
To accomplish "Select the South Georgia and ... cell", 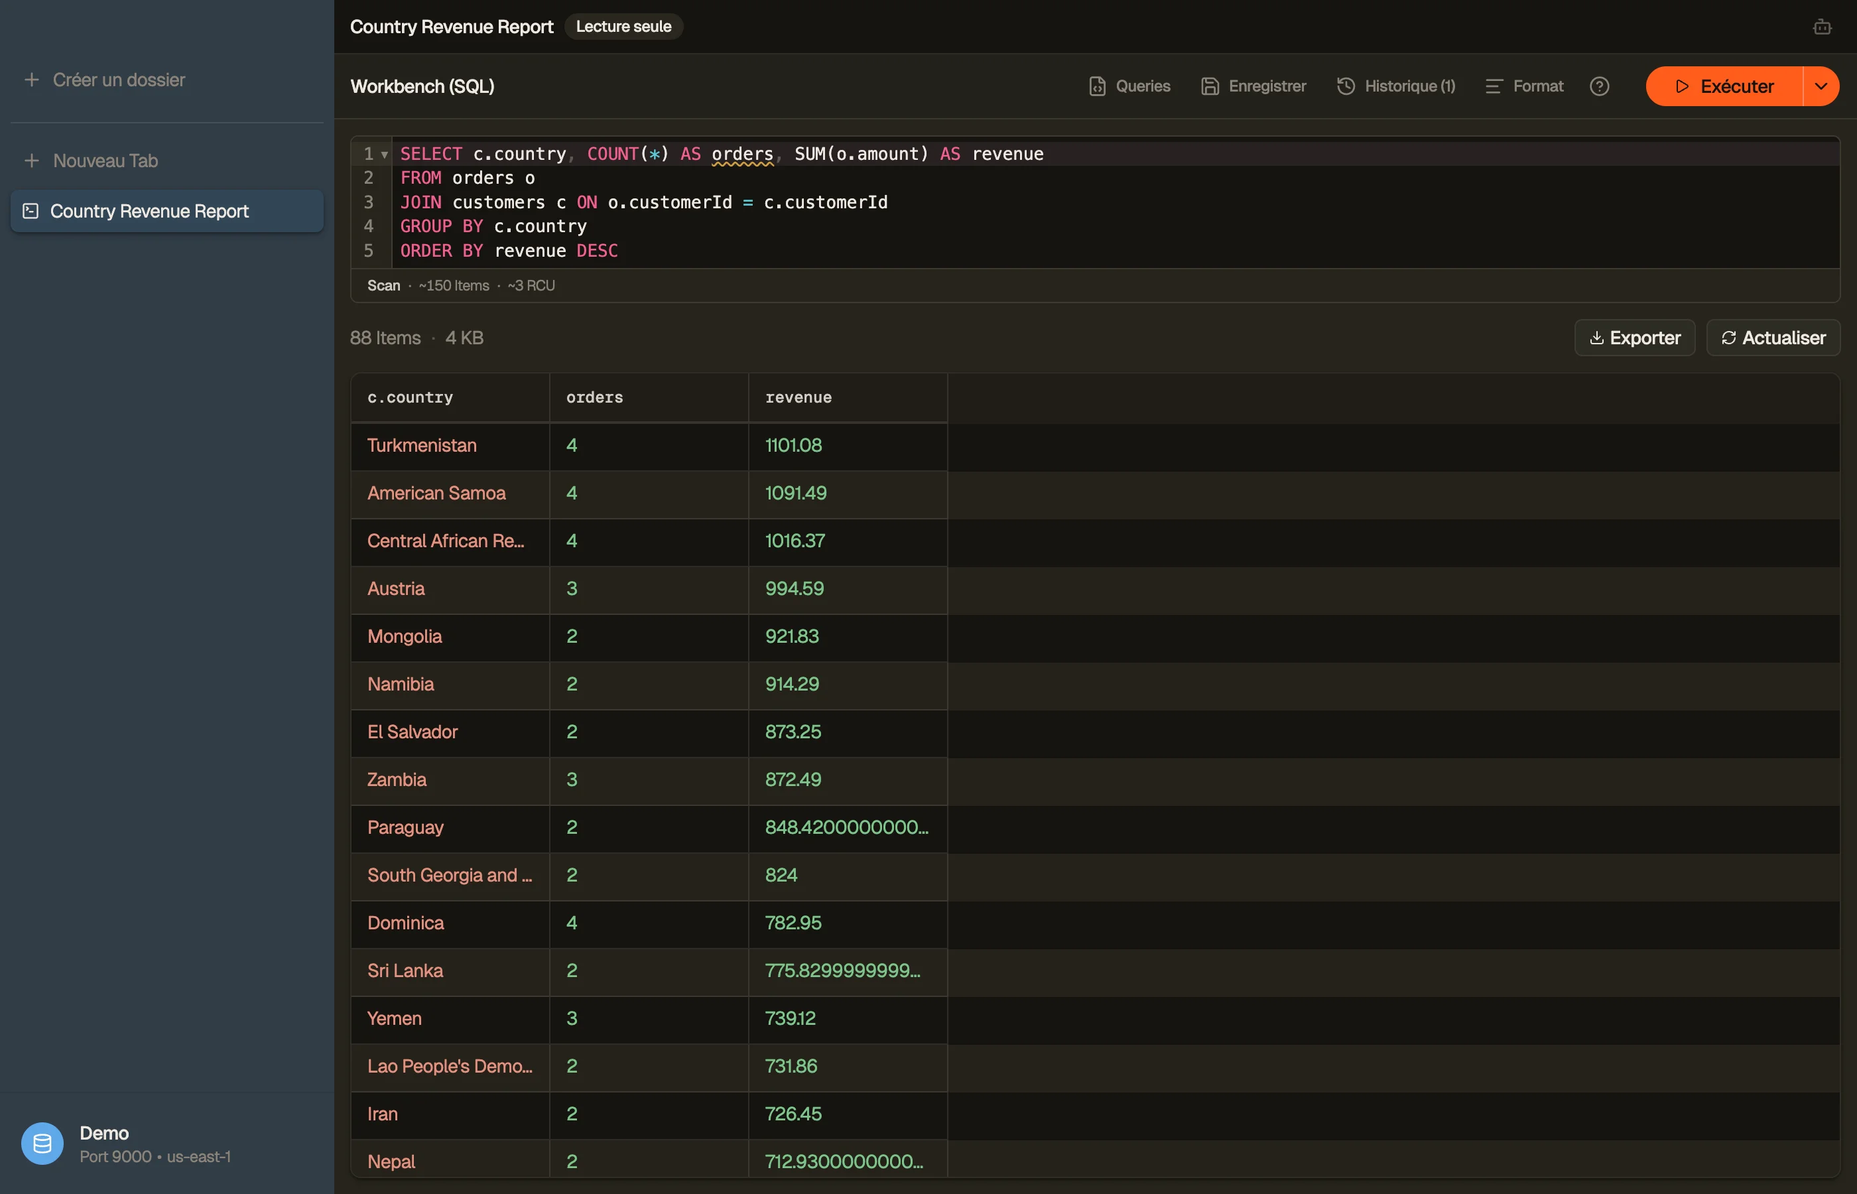I will pos(450,876).
